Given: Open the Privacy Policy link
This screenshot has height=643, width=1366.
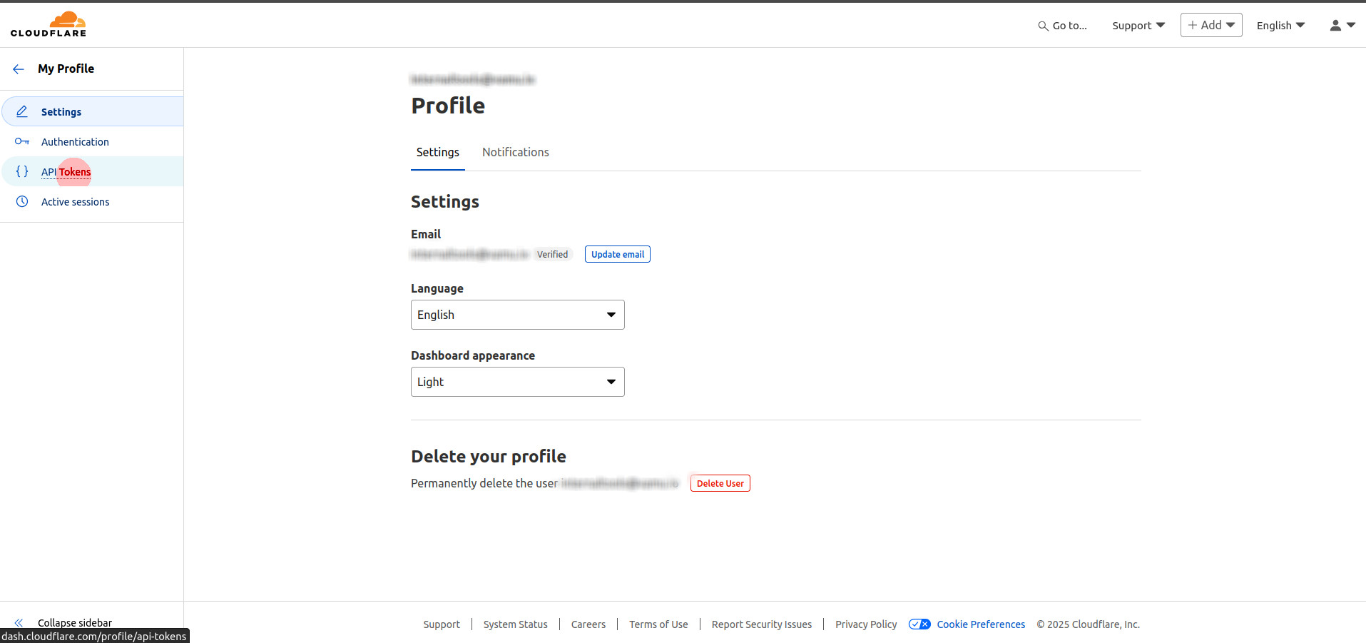Looking at the screenshot, I should [x=866, y=624].
